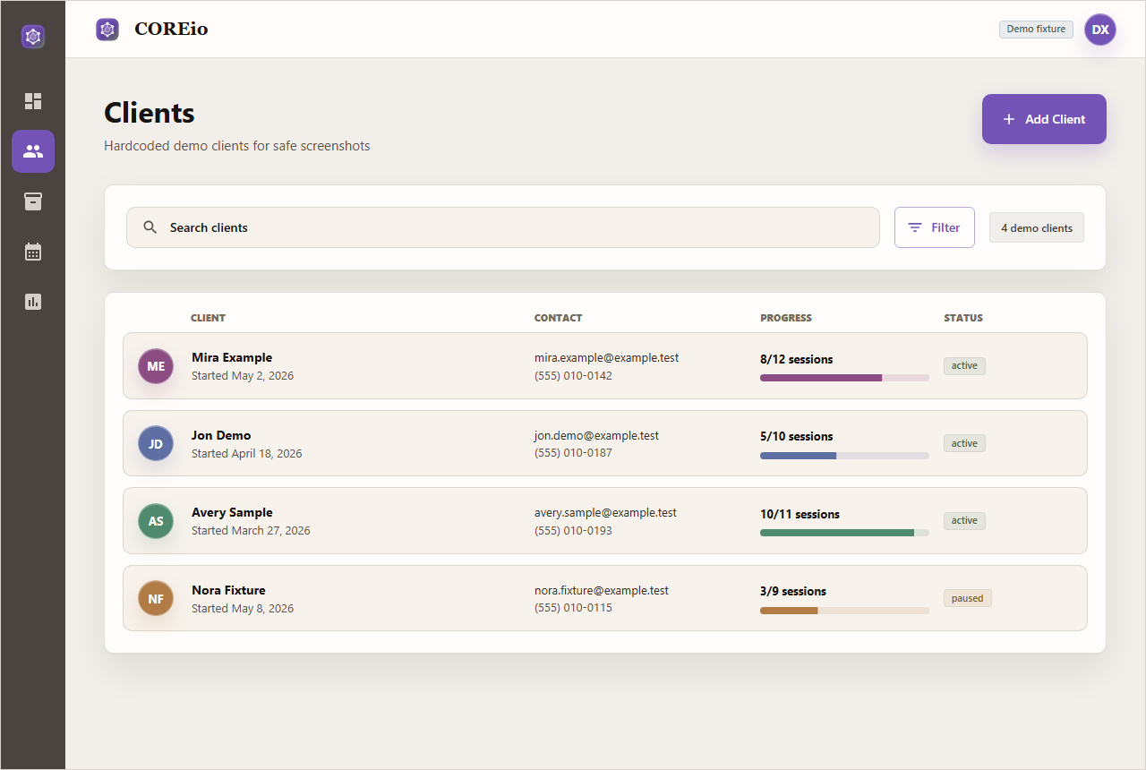Open the Dashboard grid icon in the sidebar
The height and width of the screenshot is (770, 1146).
(x=33, y=101)
